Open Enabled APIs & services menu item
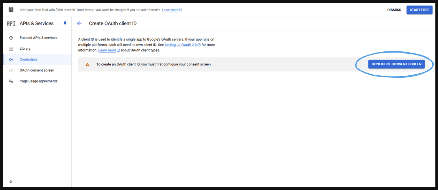The height and width of the screenshot is (190, 438). click(x=37, y=38)
